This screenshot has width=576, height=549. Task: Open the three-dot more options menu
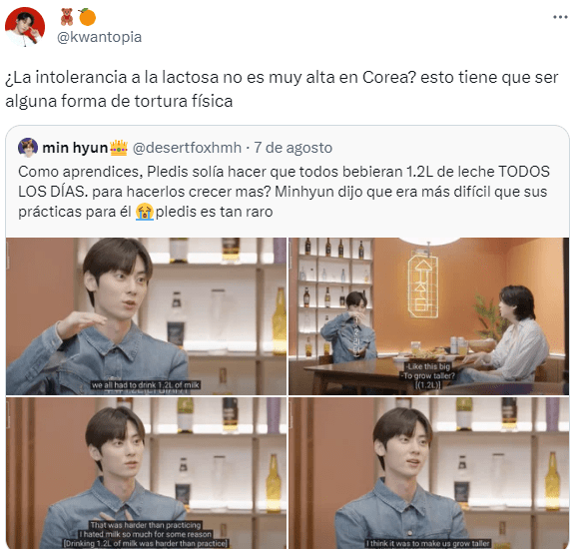560,17
